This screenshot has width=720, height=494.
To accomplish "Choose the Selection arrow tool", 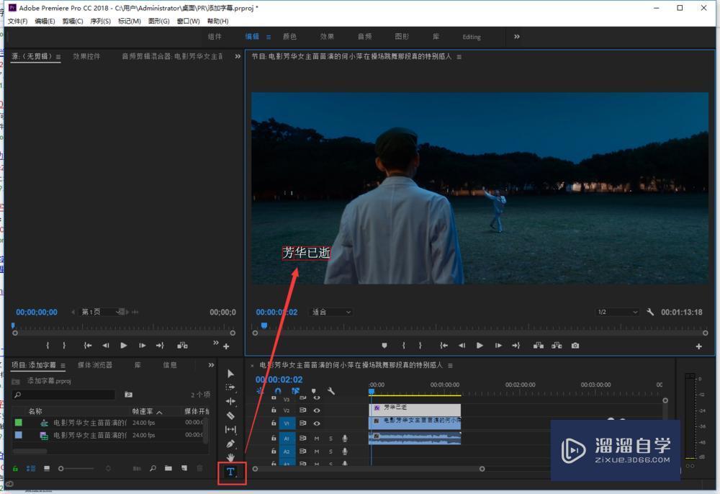I will point(230,374).
